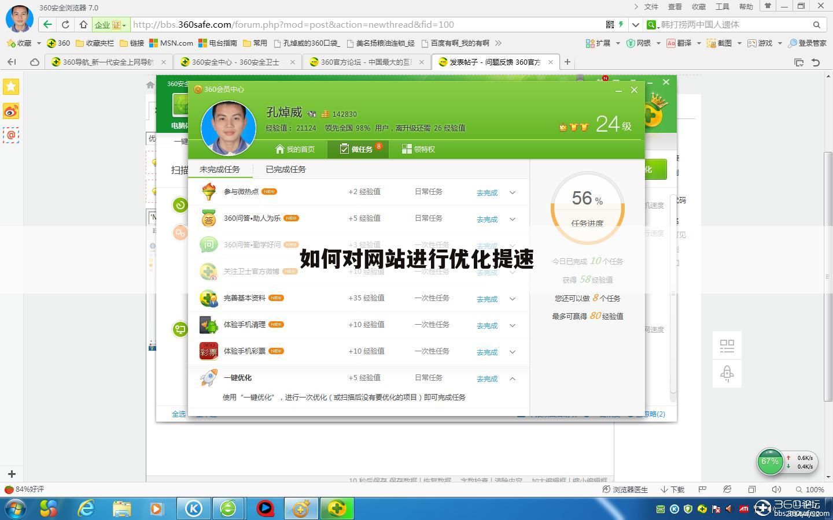Collapse the 一键优化 task details chevron

(512, 378)
